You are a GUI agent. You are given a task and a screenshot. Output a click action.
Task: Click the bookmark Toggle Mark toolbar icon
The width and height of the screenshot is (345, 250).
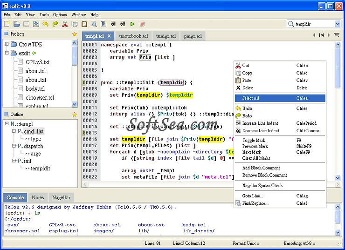tap(103, 24)
